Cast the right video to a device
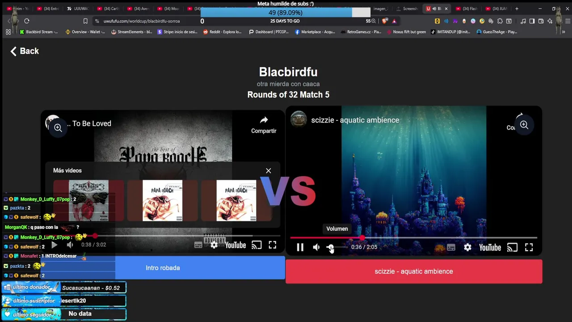The image size is (572, 322). coord(512,247)
